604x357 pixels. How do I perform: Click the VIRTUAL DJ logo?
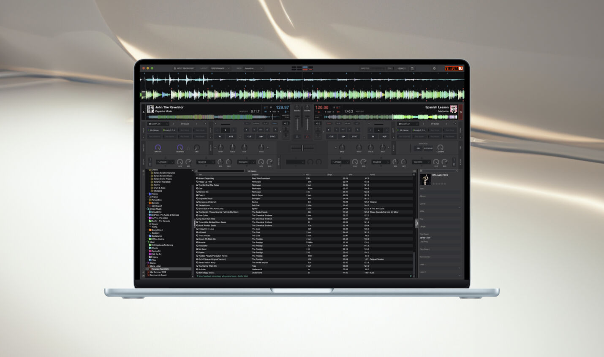pos(454,68)
